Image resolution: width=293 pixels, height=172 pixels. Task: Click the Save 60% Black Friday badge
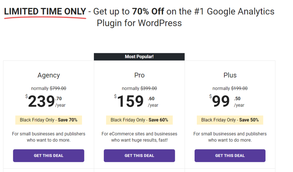(139, 120)
